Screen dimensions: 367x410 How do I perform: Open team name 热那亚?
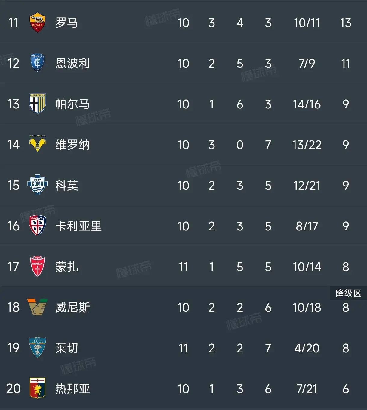(x=72, y=389)
